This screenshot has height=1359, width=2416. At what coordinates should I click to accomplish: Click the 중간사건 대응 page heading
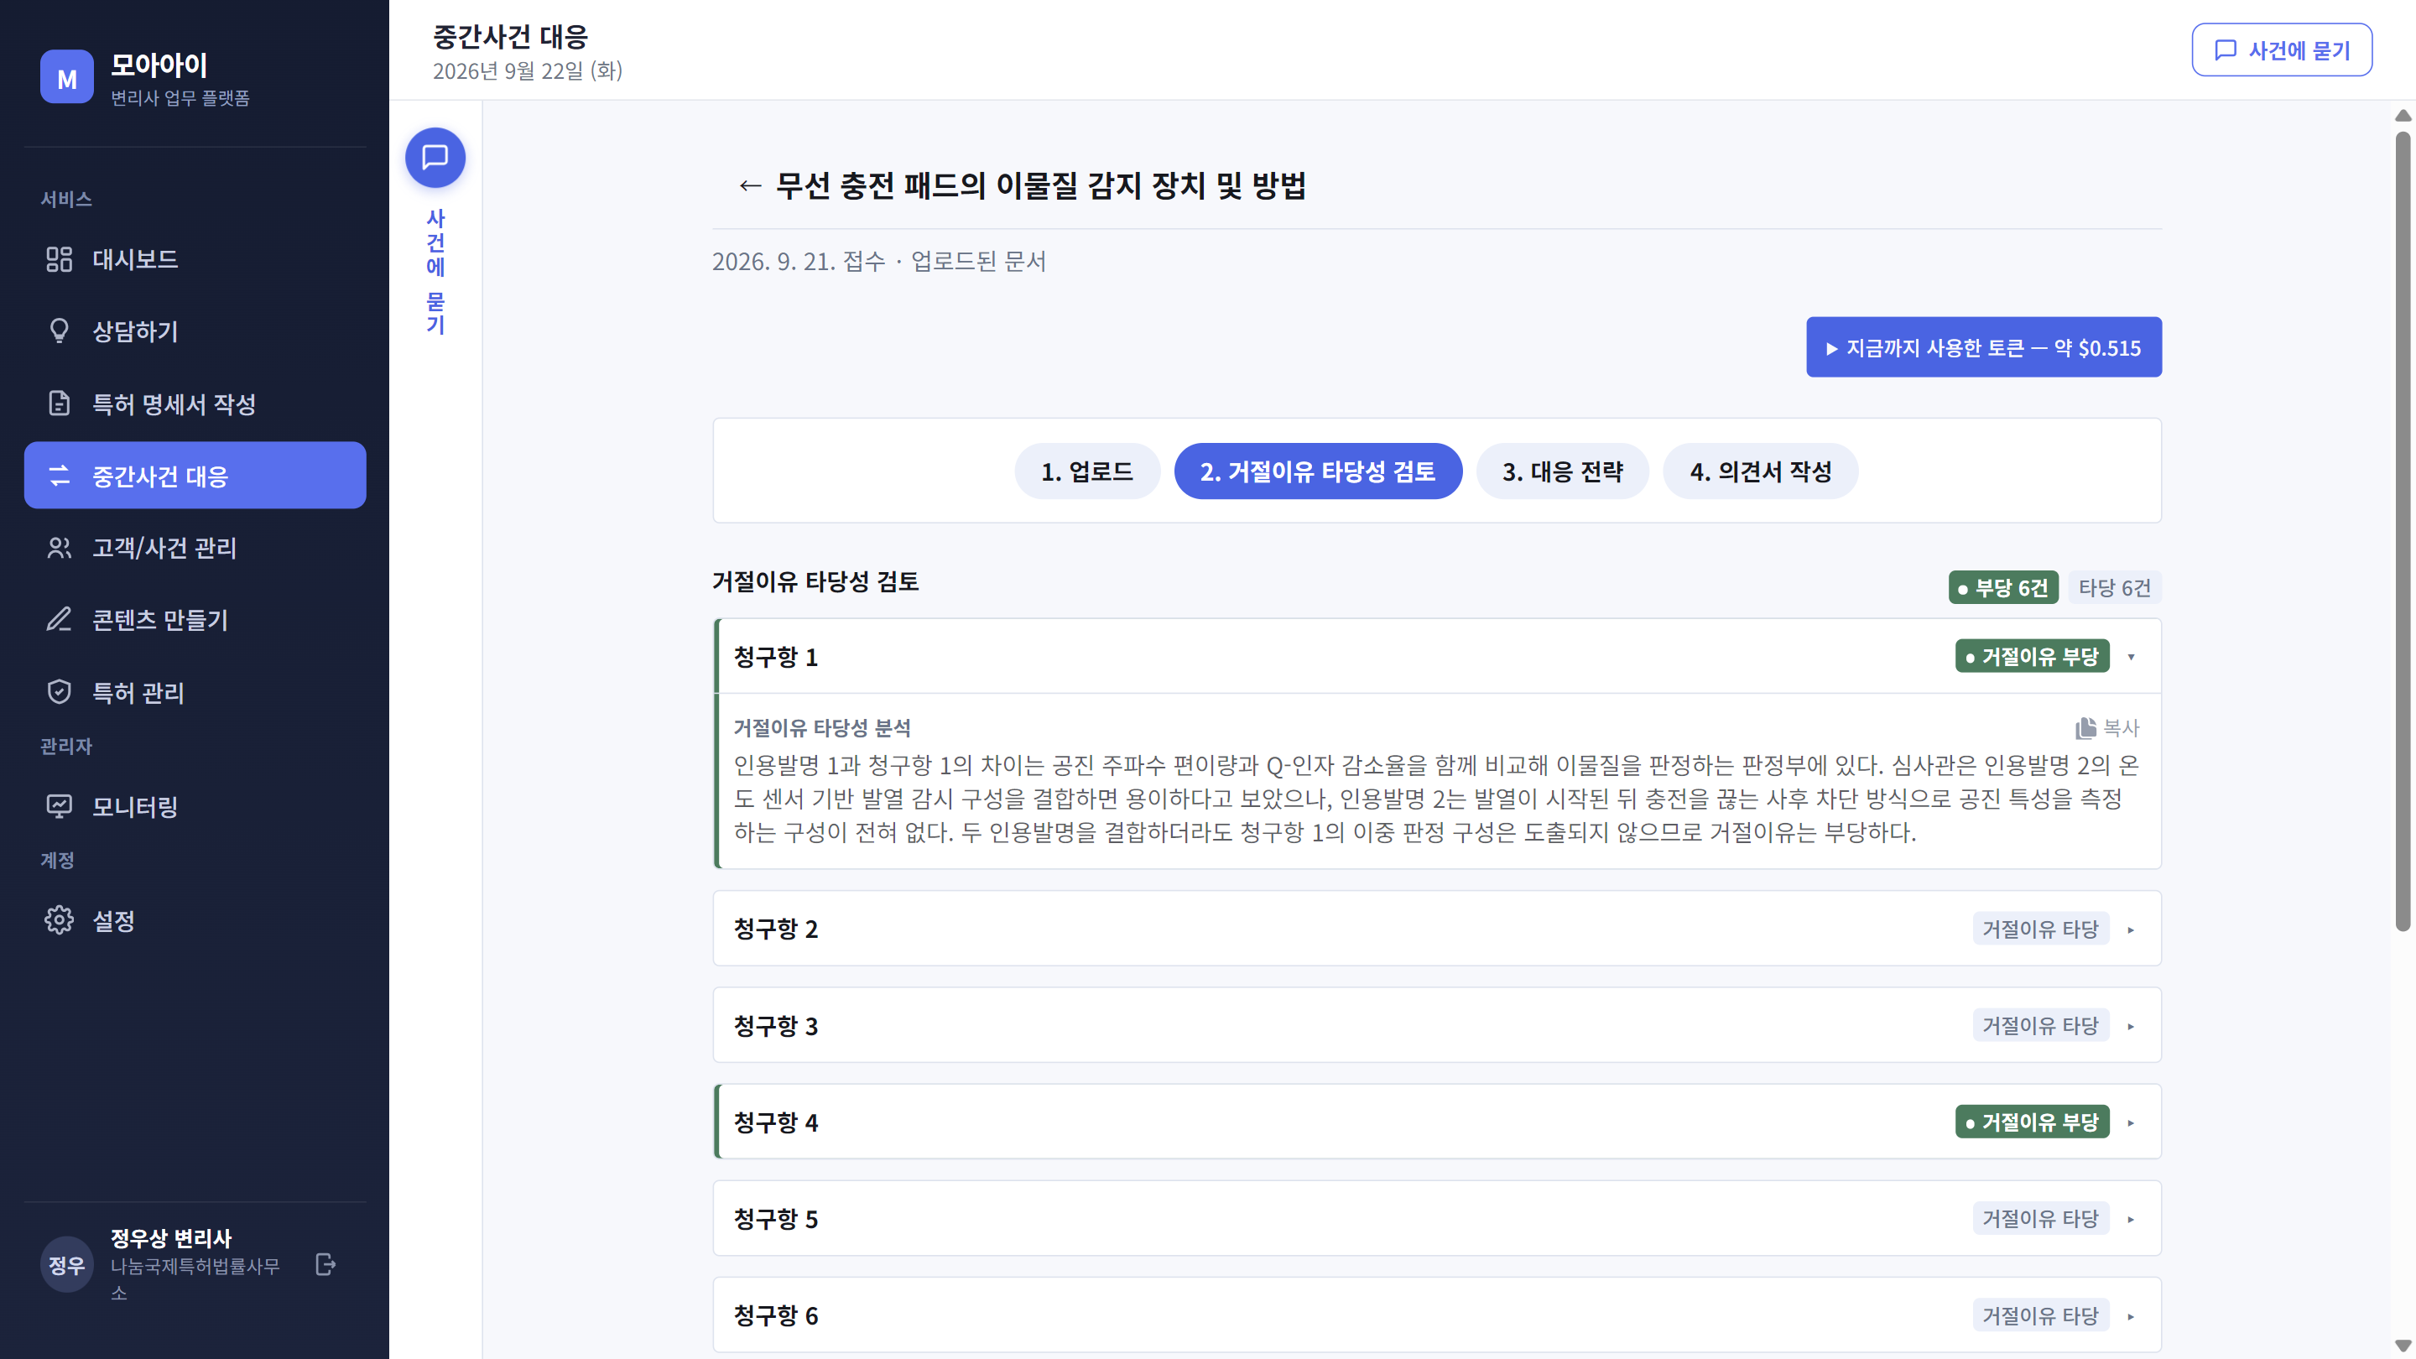tap(510, 37)
